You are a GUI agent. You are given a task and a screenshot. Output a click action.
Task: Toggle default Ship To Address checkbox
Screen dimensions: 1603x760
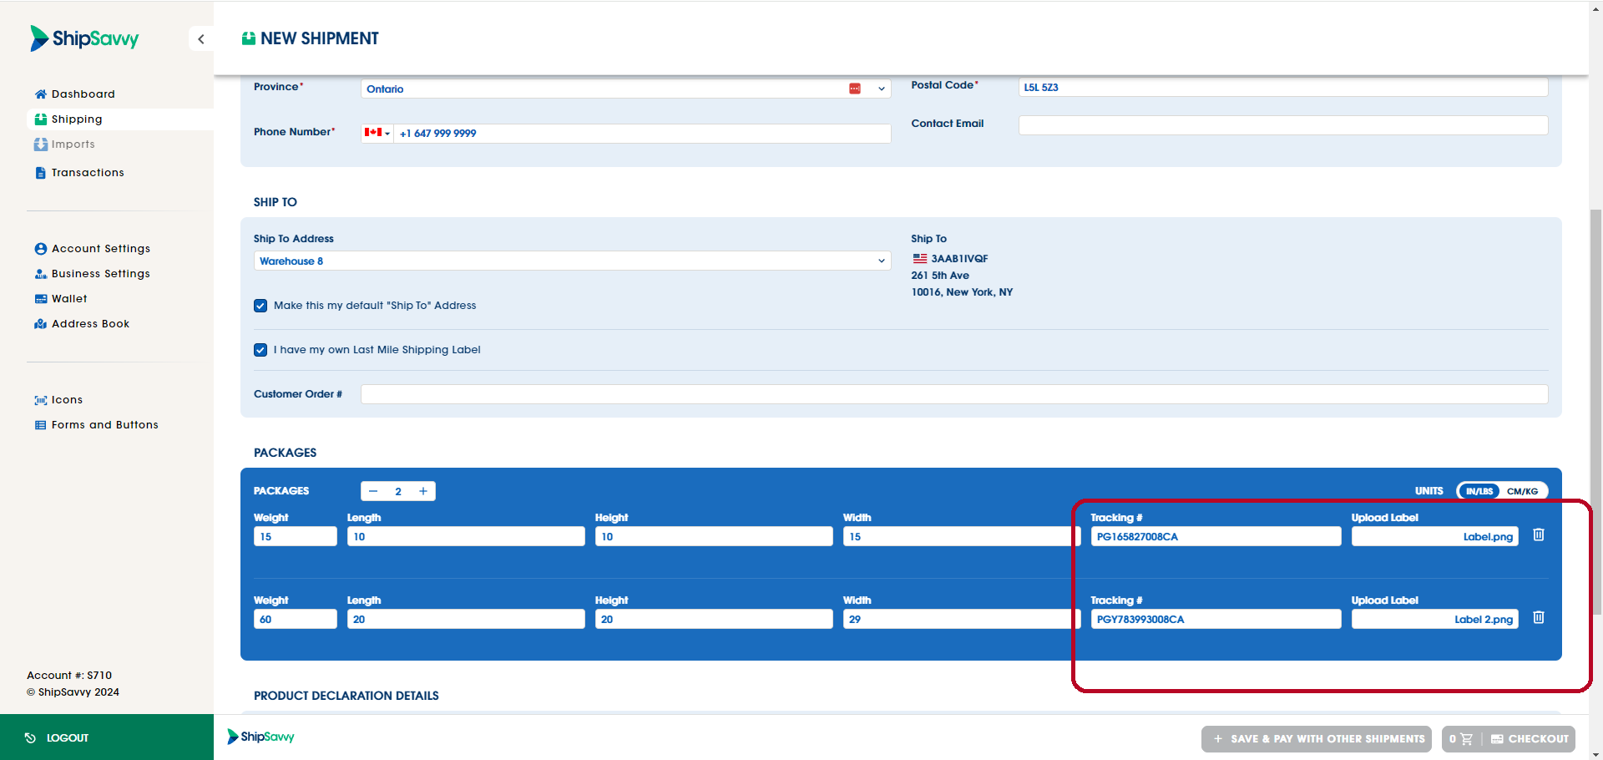pyautogui.click(x=260, y=306)
